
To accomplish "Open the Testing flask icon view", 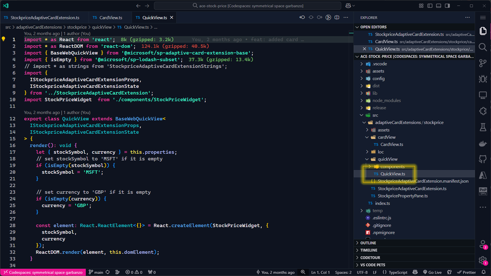I will click(x=483, y=127).
